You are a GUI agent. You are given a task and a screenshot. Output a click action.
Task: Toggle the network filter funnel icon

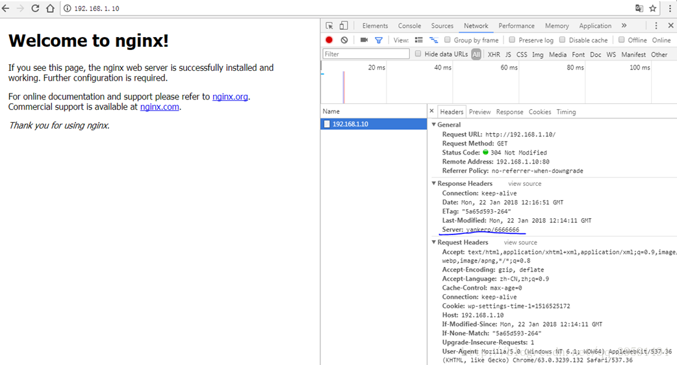pos(379,40)
